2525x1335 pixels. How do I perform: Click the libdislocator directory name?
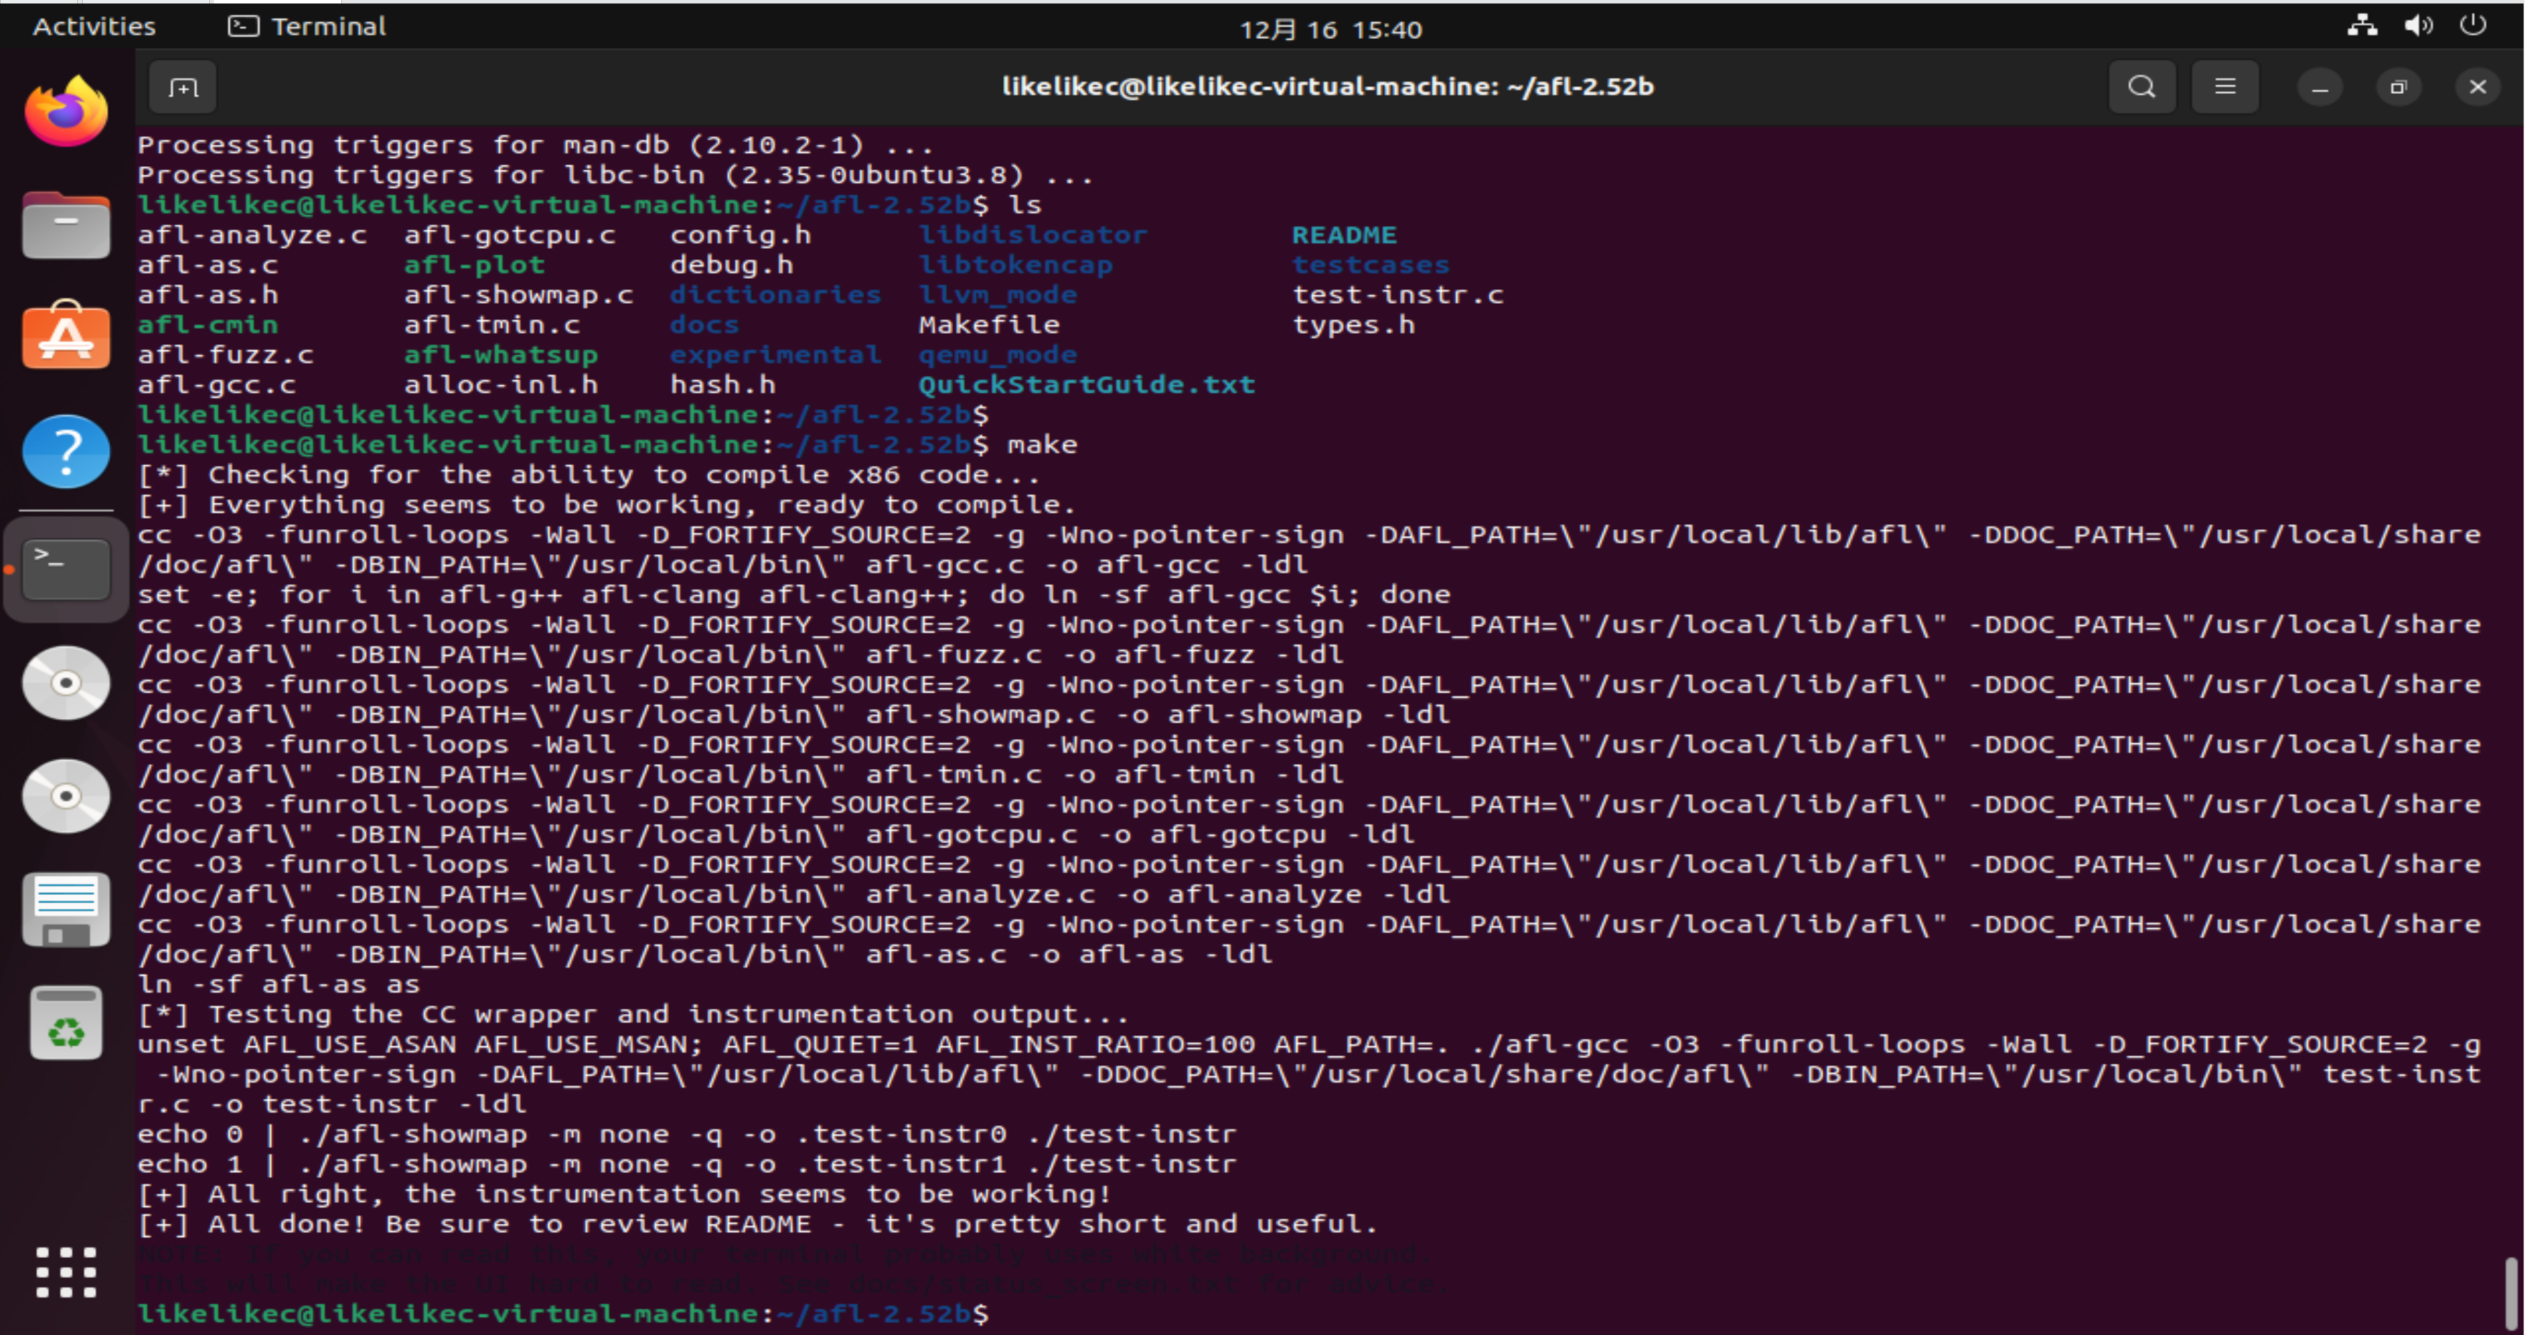pyautogui.click(x=1033, y=235)
